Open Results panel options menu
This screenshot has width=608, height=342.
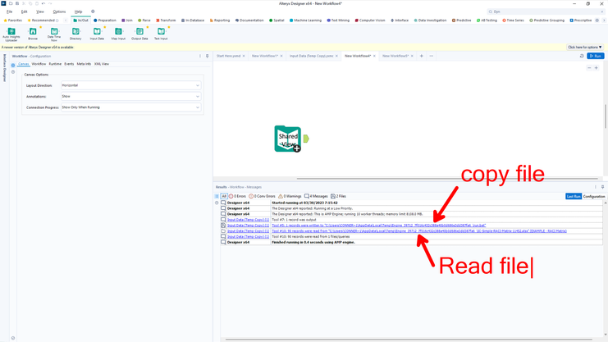(596, 187)
